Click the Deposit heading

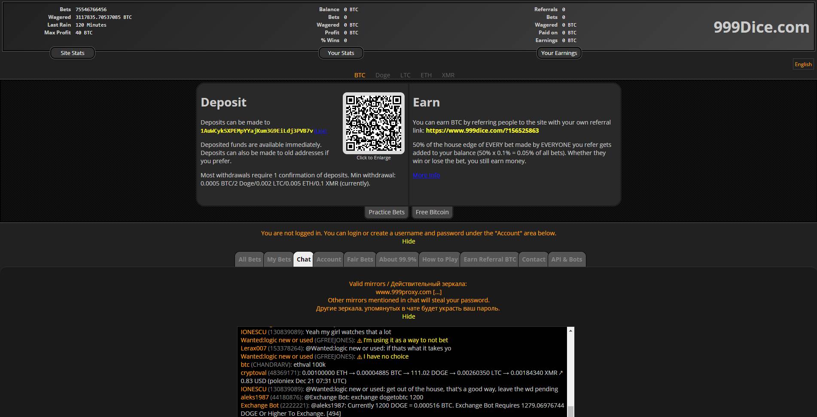click(223, 102)
